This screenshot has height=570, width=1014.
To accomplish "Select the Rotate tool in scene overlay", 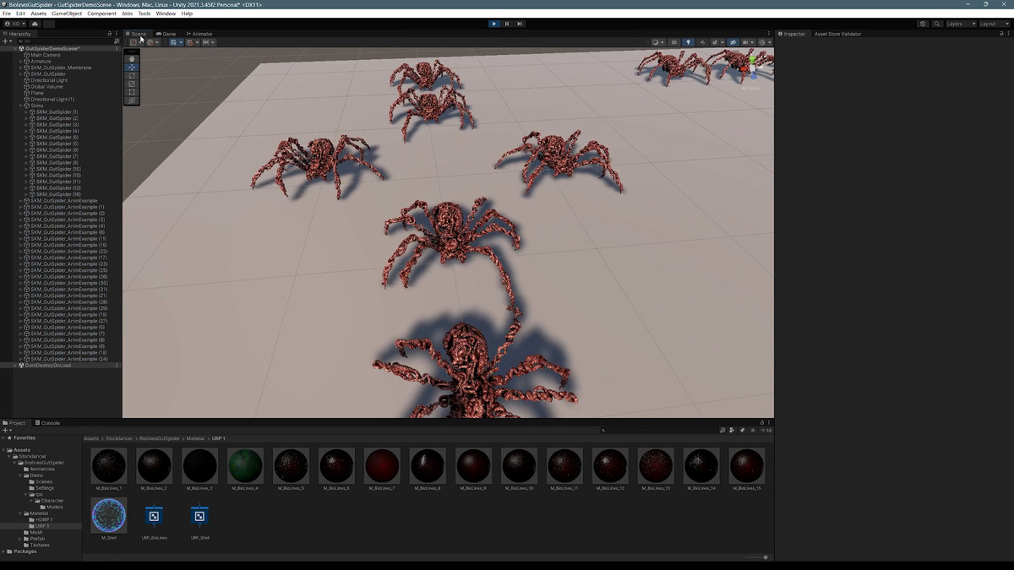I will click(x=132, y=76).
